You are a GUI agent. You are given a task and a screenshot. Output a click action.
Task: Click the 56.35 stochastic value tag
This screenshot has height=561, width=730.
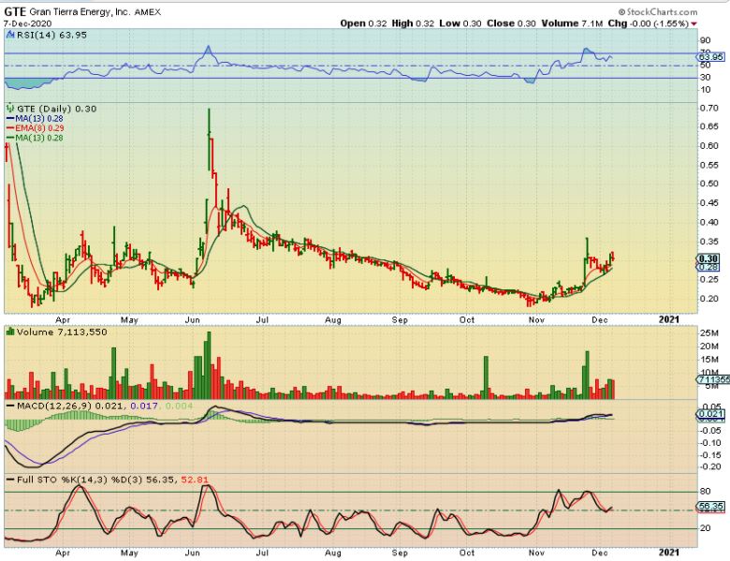711,506
